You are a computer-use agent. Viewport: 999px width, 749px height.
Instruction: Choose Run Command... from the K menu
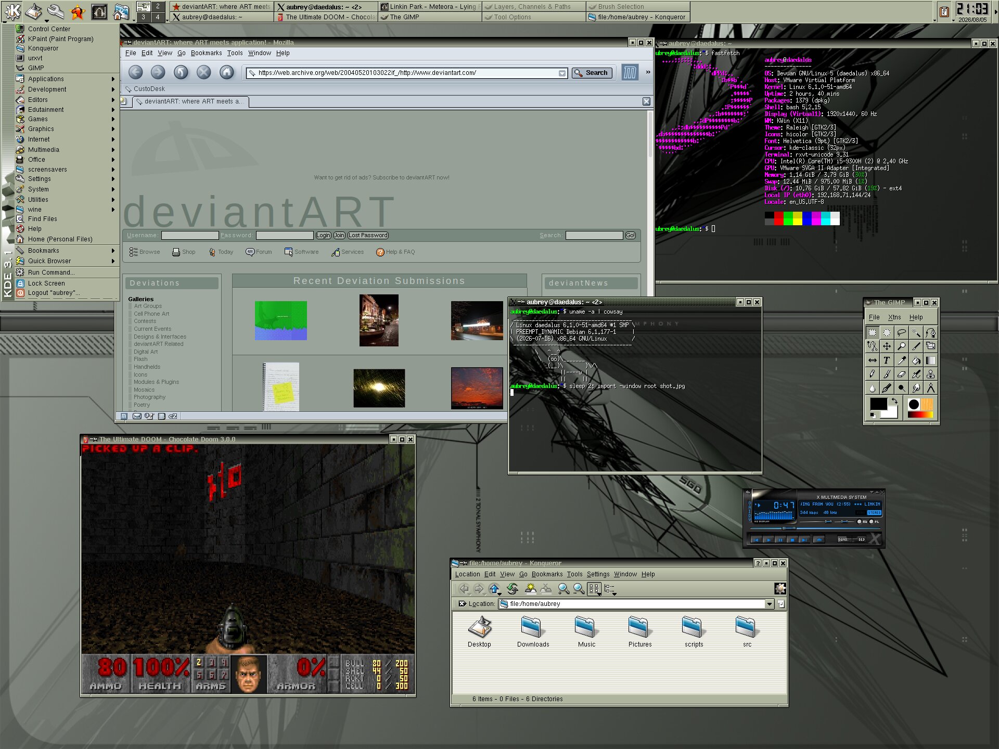point(66,273)
